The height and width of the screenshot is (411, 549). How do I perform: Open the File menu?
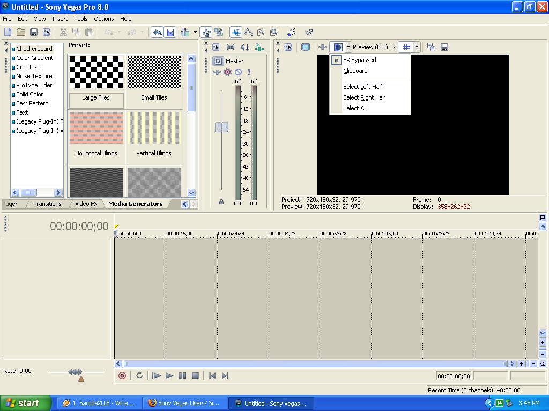click(x=7, y=19)
